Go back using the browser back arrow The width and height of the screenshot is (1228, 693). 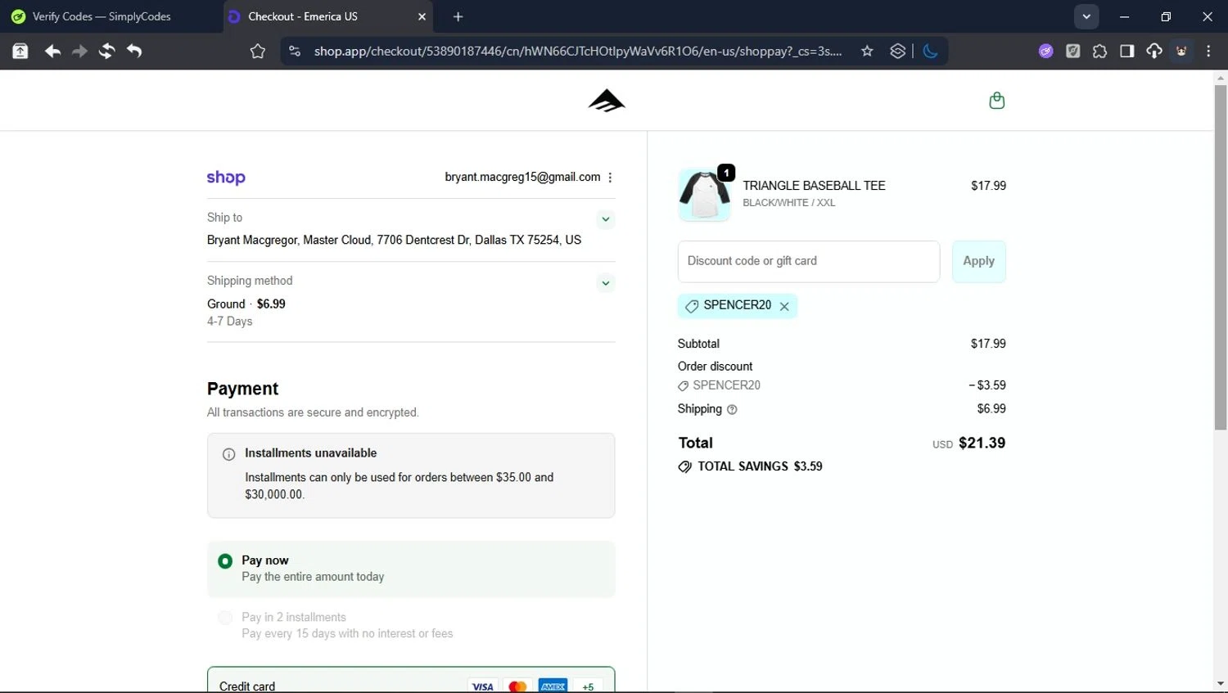52,52
